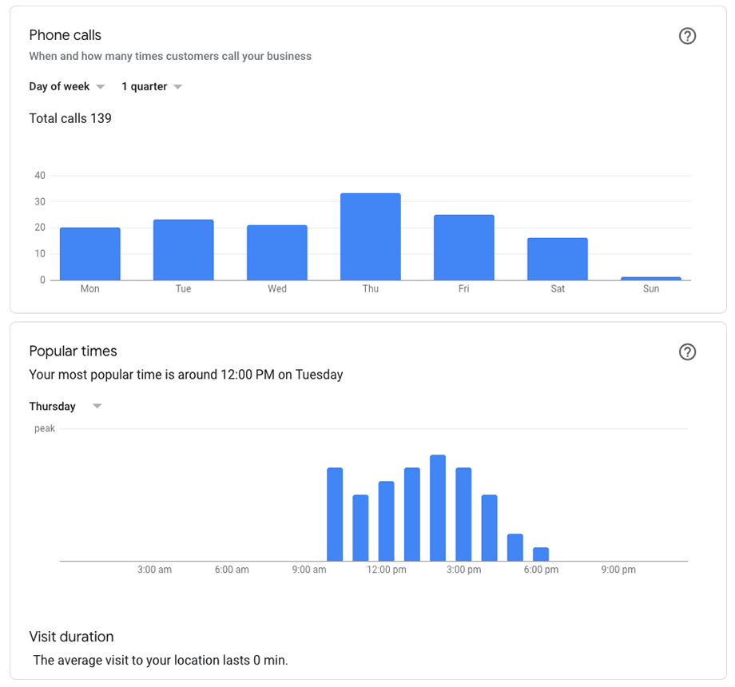Select the Friday calls bar

point(464,248)
